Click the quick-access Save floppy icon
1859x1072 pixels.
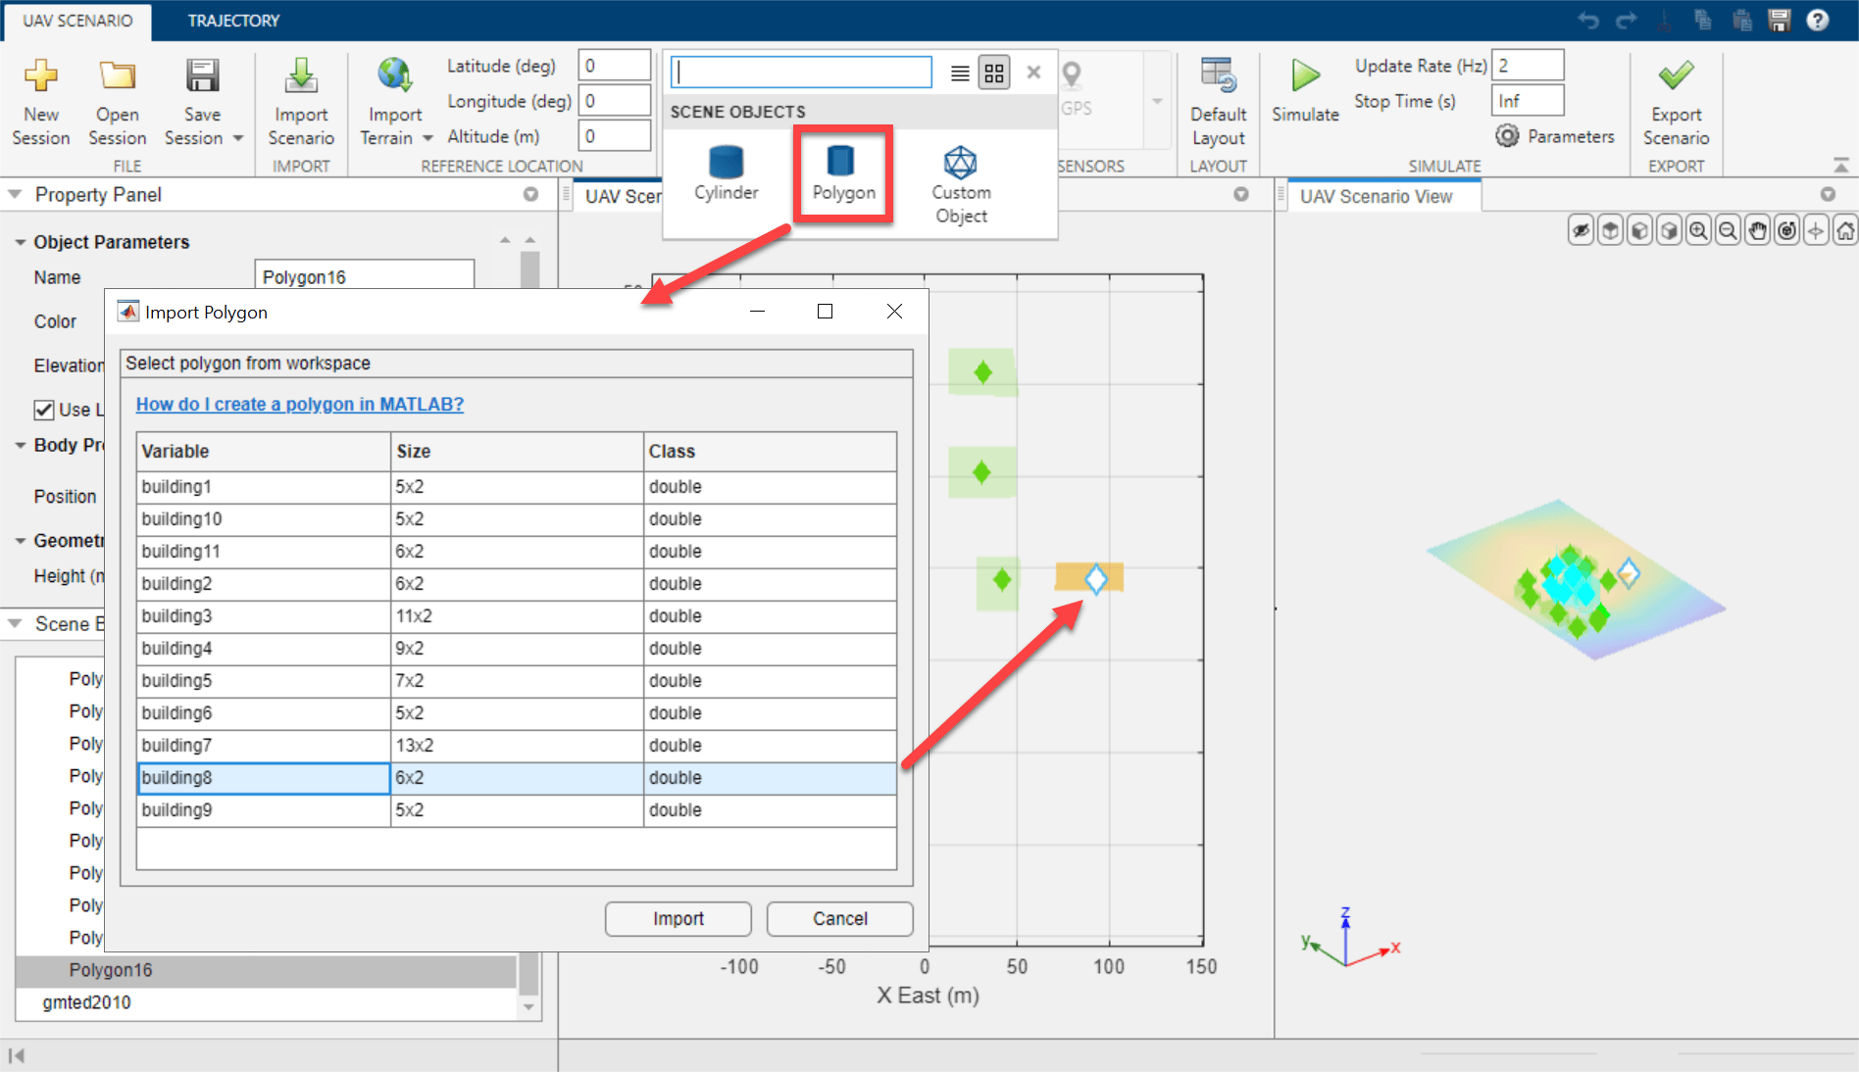[x=1780, y=21]
